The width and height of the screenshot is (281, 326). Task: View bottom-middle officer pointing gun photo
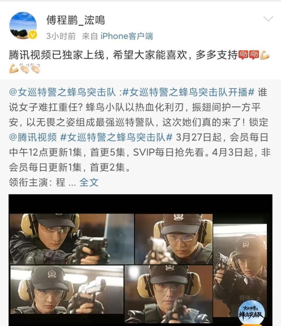(168, 294)
